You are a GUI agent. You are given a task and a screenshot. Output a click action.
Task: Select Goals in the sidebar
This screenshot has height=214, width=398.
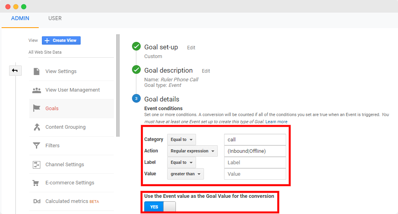pos(72,109)
